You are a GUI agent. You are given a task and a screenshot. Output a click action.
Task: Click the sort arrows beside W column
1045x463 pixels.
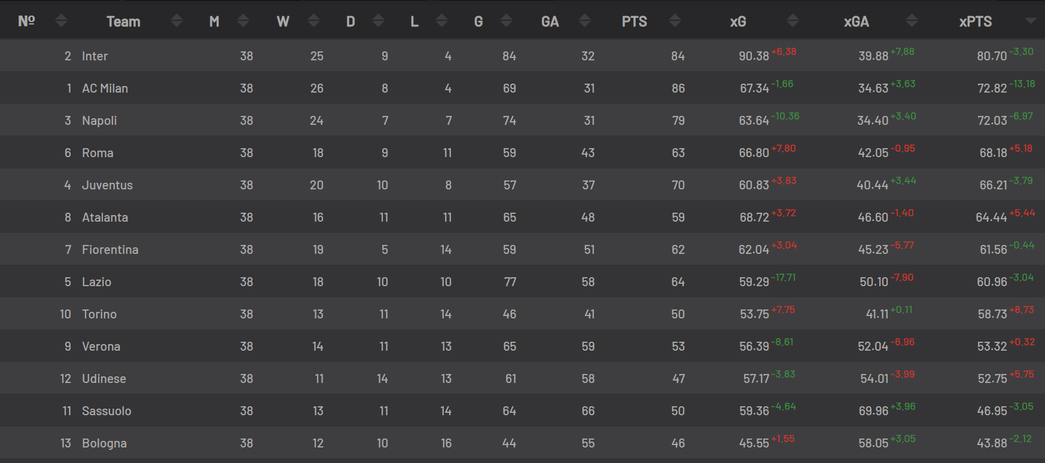point(313,21)
